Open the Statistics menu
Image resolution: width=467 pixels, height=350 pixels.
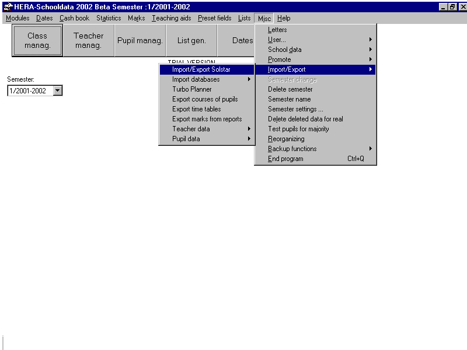pyautogui.click(x=109, y=18)
